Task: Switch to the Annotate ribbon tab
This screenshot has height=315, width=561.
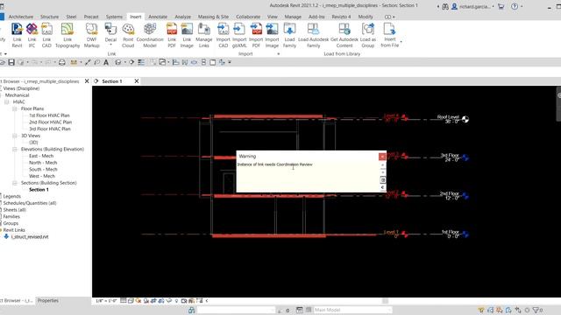Action: click(158, 17)
